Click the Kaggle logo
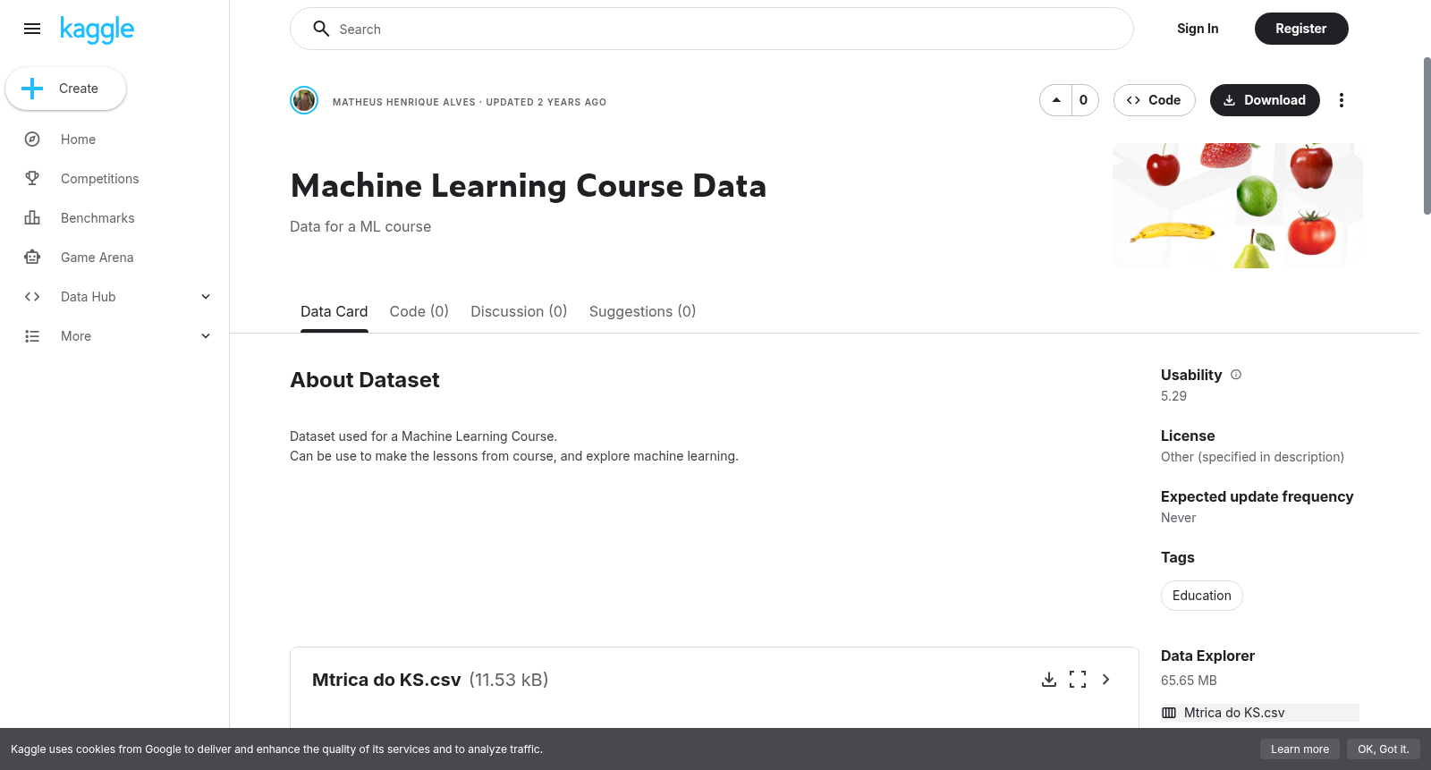Image resolution: width=1431 pixels, height=770 pixels. (97, 30)
